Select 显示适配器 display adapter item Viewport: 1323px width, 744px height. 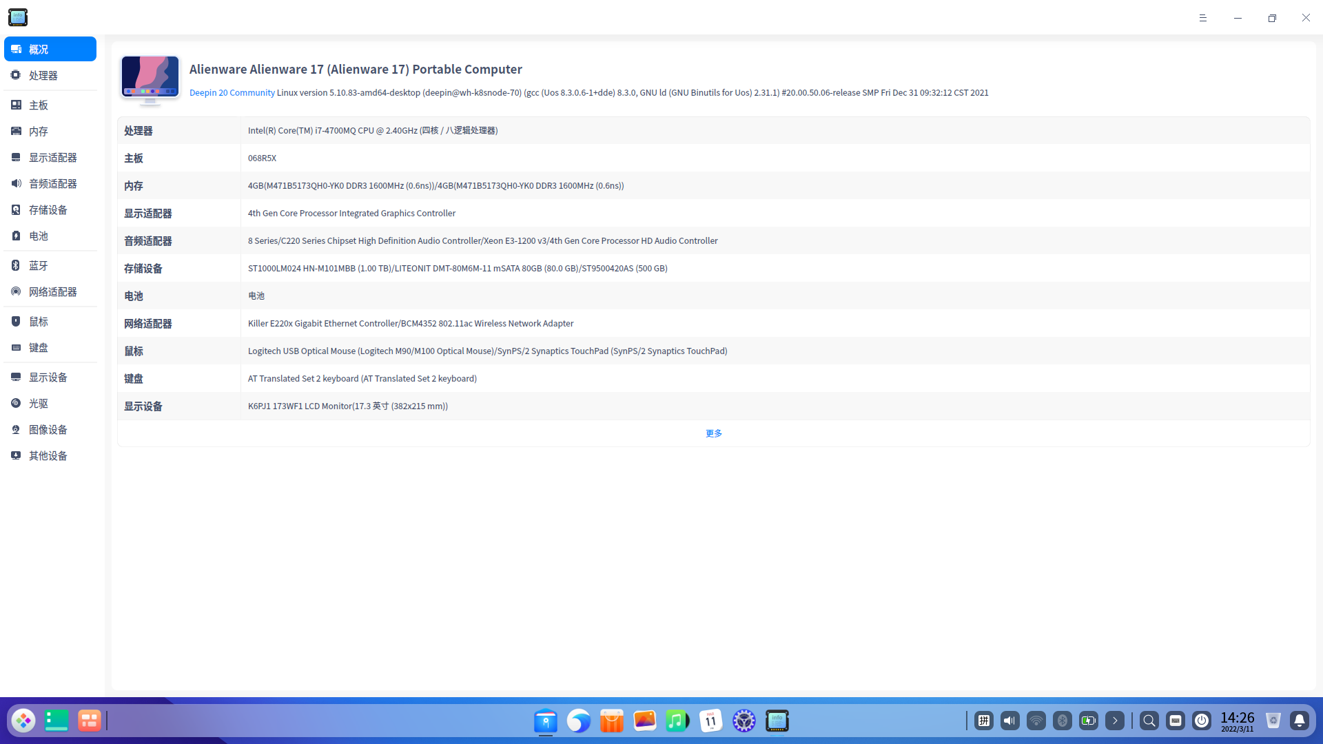point(52,158)
